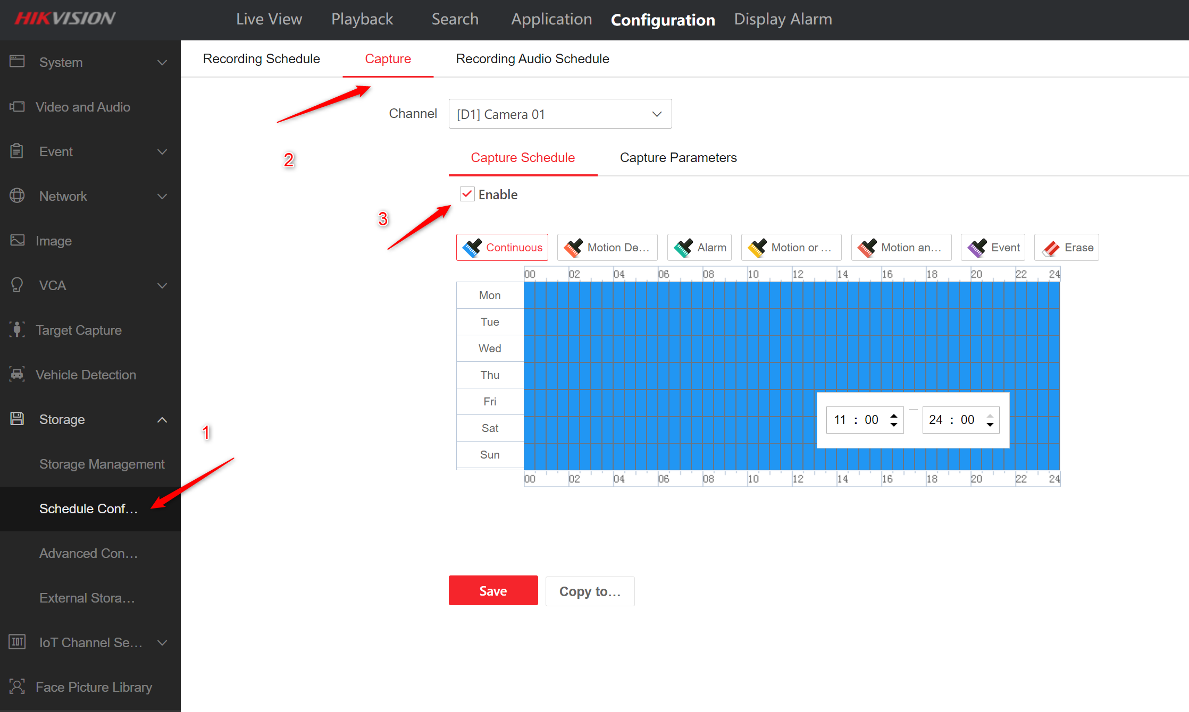
Task: Toggle the Enable capture schedule checkbox
Action: pos(467,194)
